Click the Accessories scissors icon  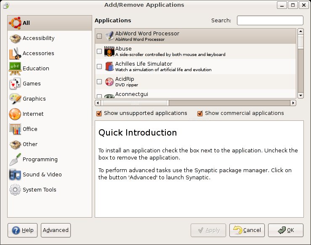click(x=15, y=53)
